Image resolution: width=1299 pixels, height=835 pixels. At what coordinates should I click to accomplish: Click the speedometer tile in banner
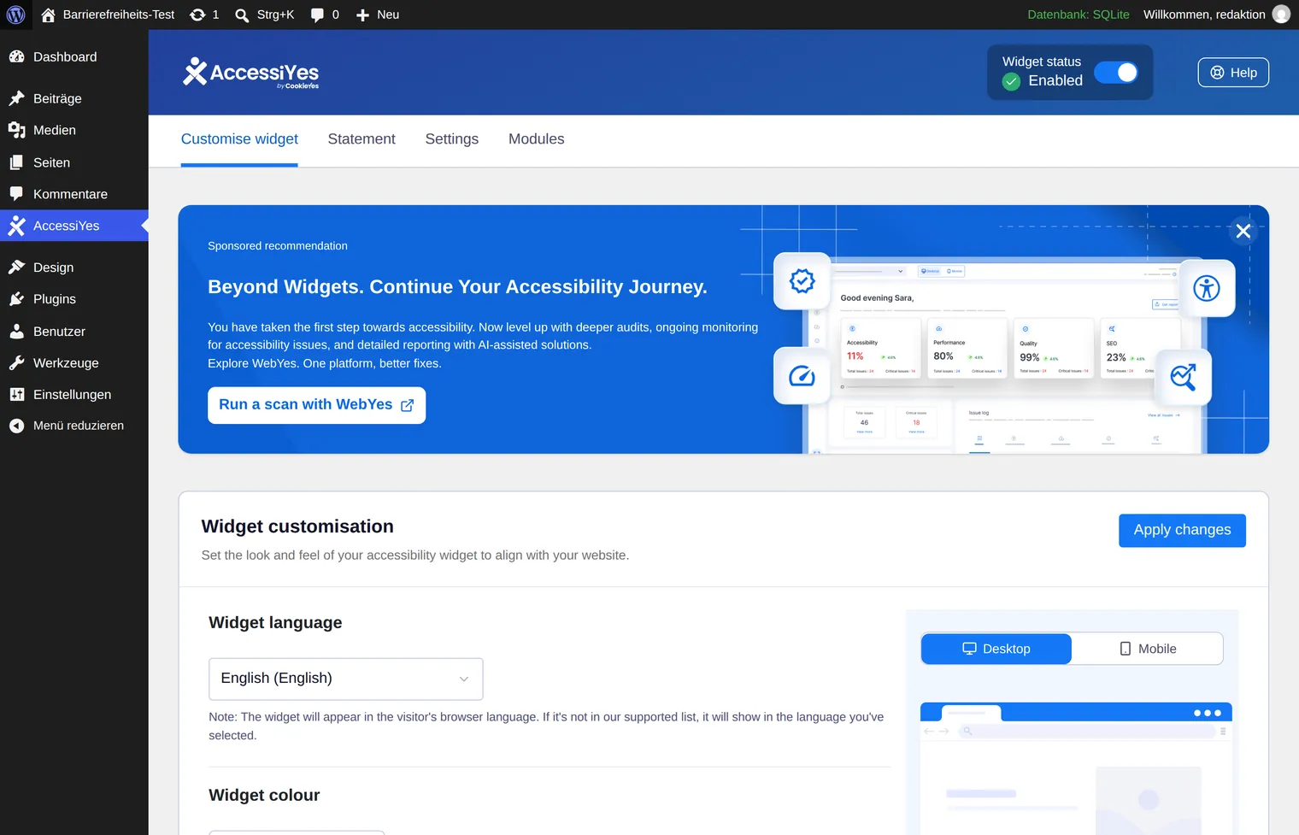(x=802, y=376)
